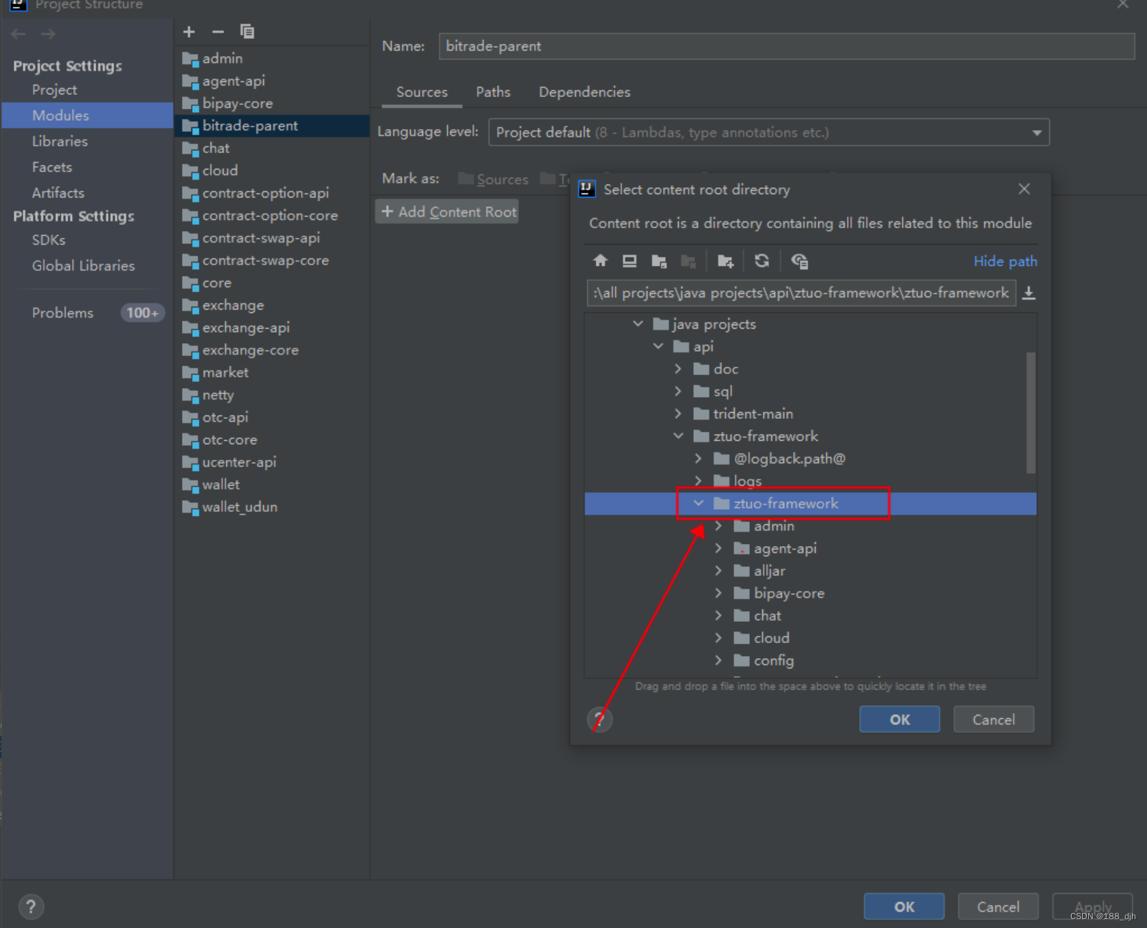Open SDKs platform settings
Viewport: 1147px width, 928px height.
[x=49, y=240]
